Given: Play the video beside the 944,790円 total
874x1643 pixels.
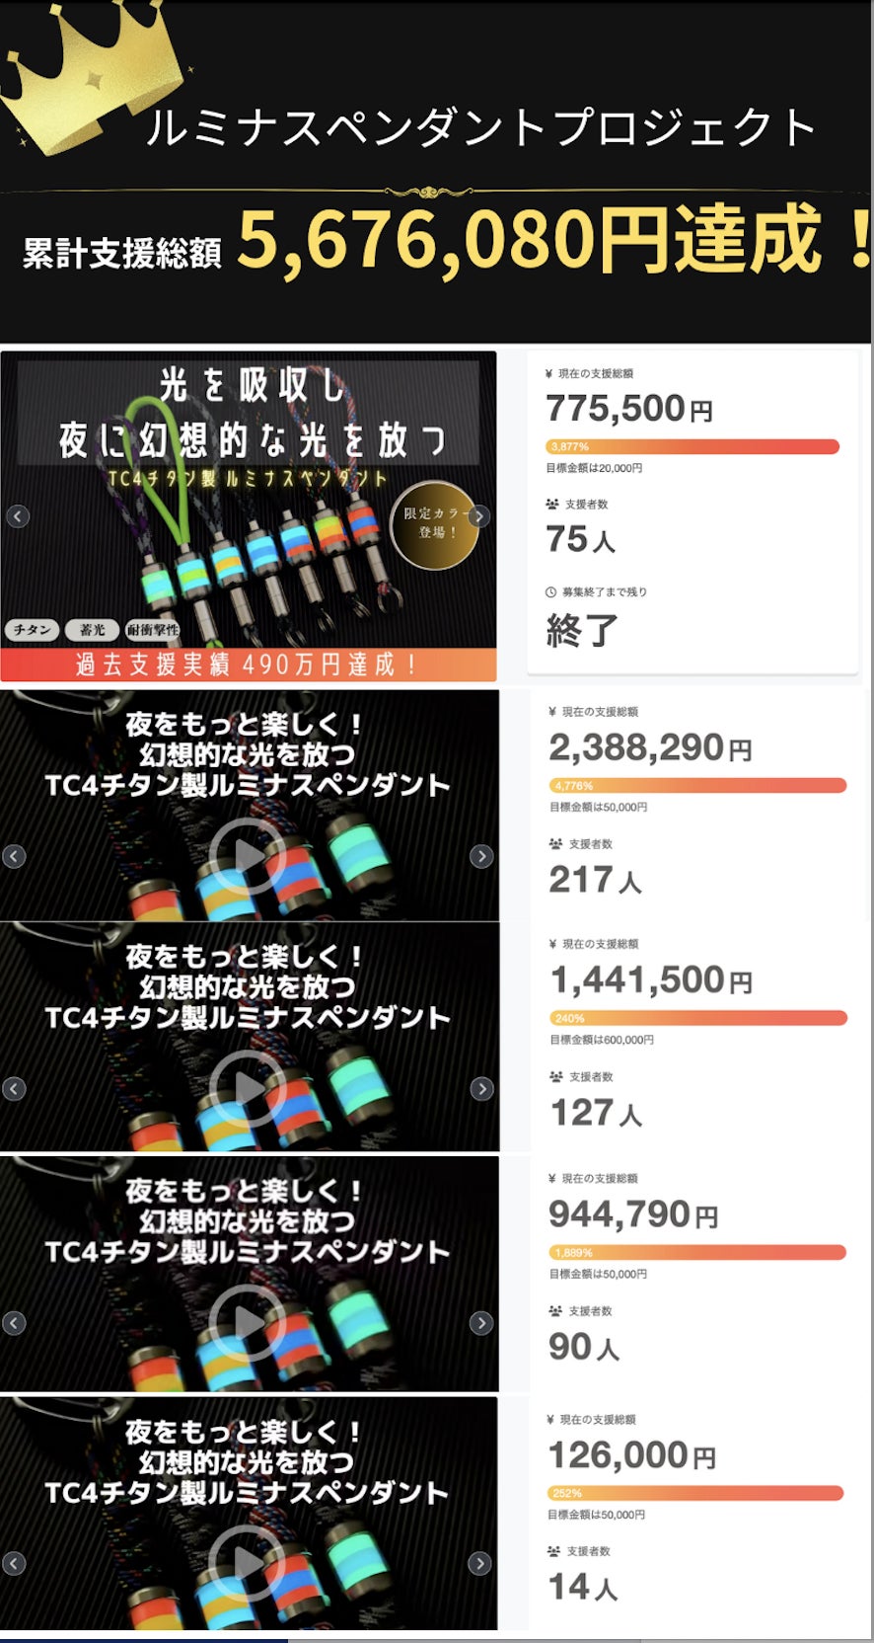Looking at the screenshot, I should point(247,1323).
